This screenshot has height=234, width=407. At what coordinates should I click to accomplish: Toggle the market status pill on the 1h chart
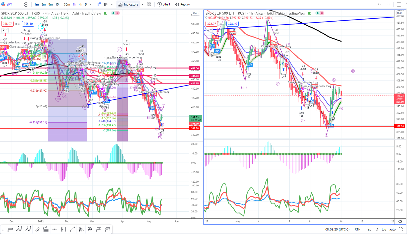(x=320, y=13)
